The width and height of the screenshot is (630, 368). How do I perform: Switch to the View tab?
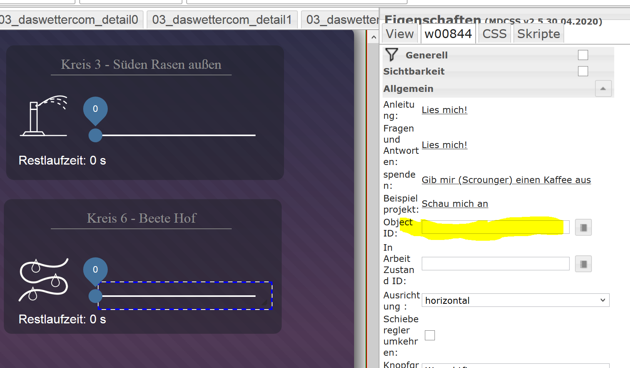click(x=399, y=34)
